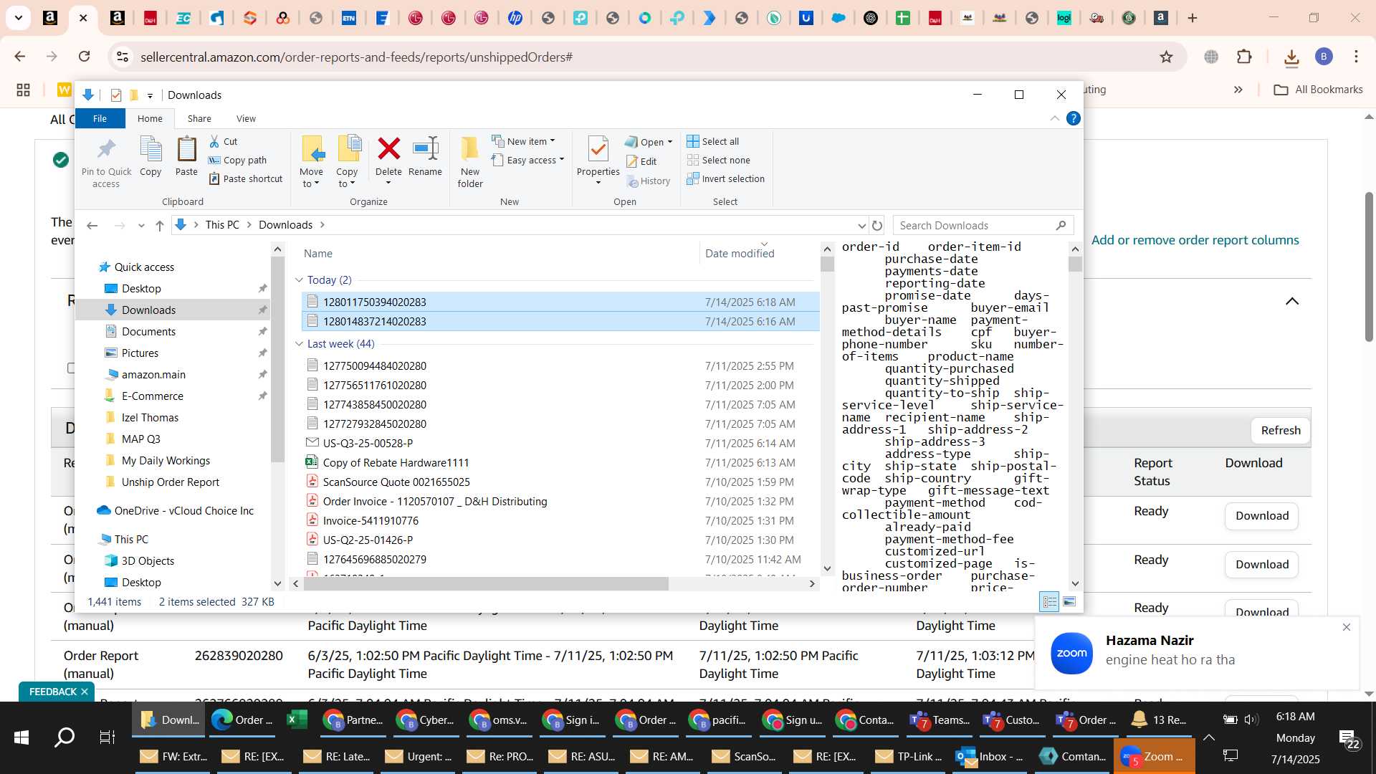This screenshot has width=1376, height=774.
Task: Switch to the Share ribbon tab
Action: point(199,118)
